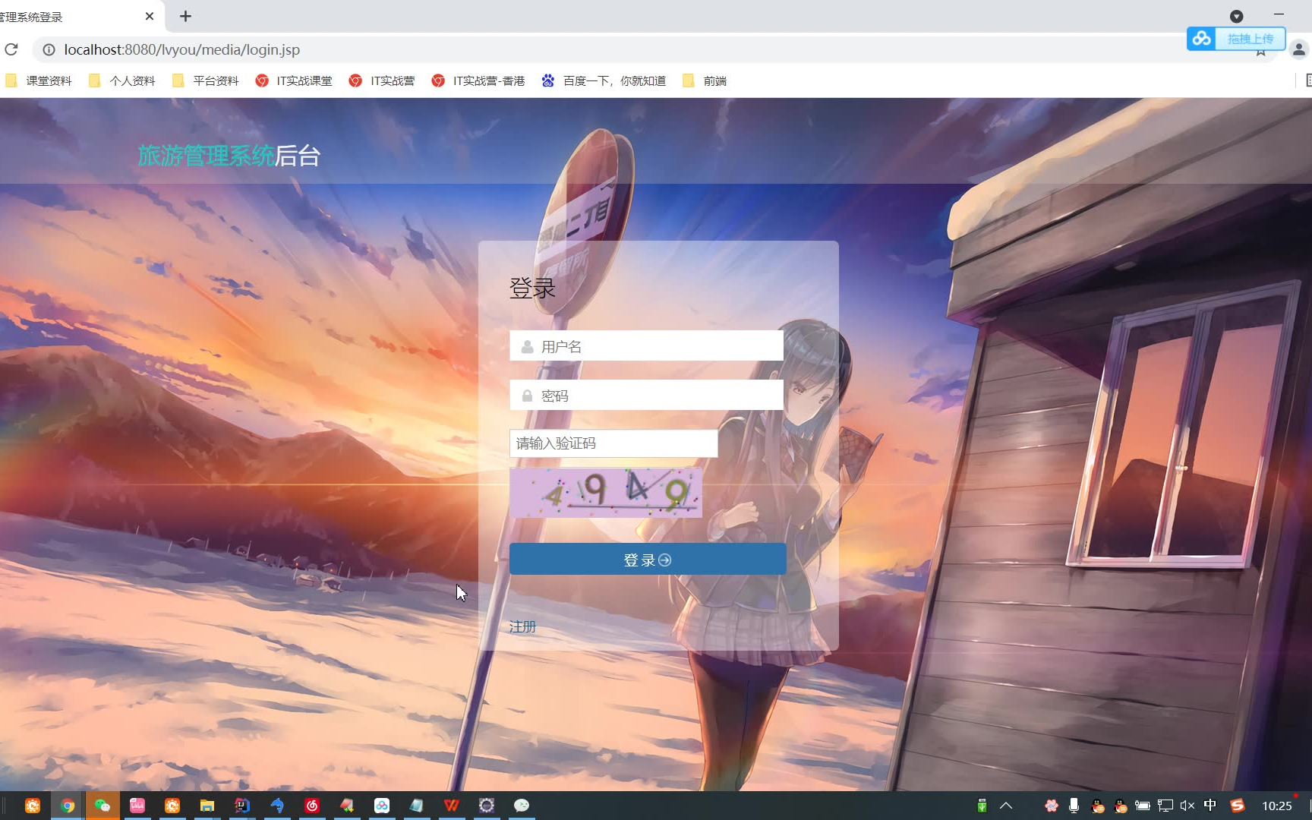1312x820 pixels.
Task: Open the 个人资料 bookmark folder
Action: coord(122,80)
